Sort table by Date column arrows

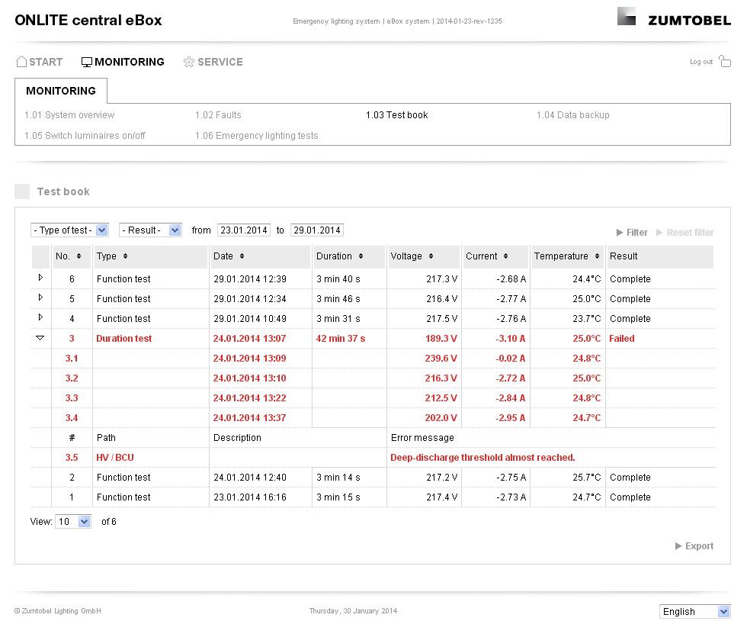(242, 256)
